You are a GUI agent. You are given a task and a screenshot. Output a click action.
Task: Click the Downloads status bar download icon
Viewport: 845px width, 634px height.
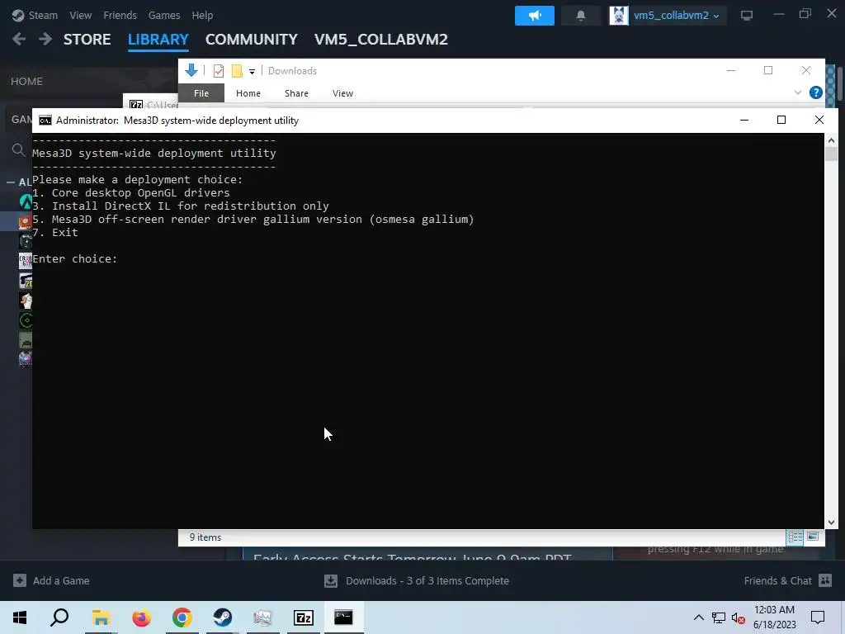331,580
